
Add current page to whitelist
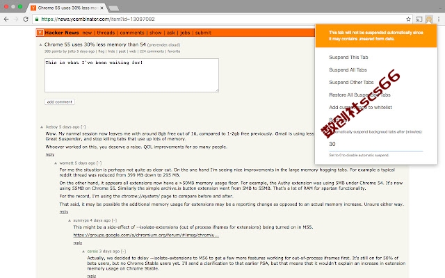(360, 107)
